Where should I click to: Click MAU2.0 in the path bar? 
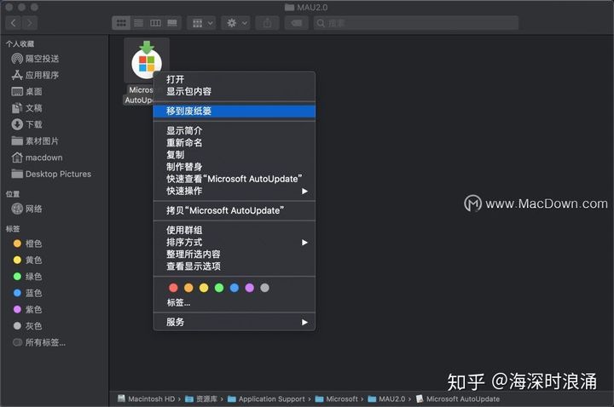387,399
